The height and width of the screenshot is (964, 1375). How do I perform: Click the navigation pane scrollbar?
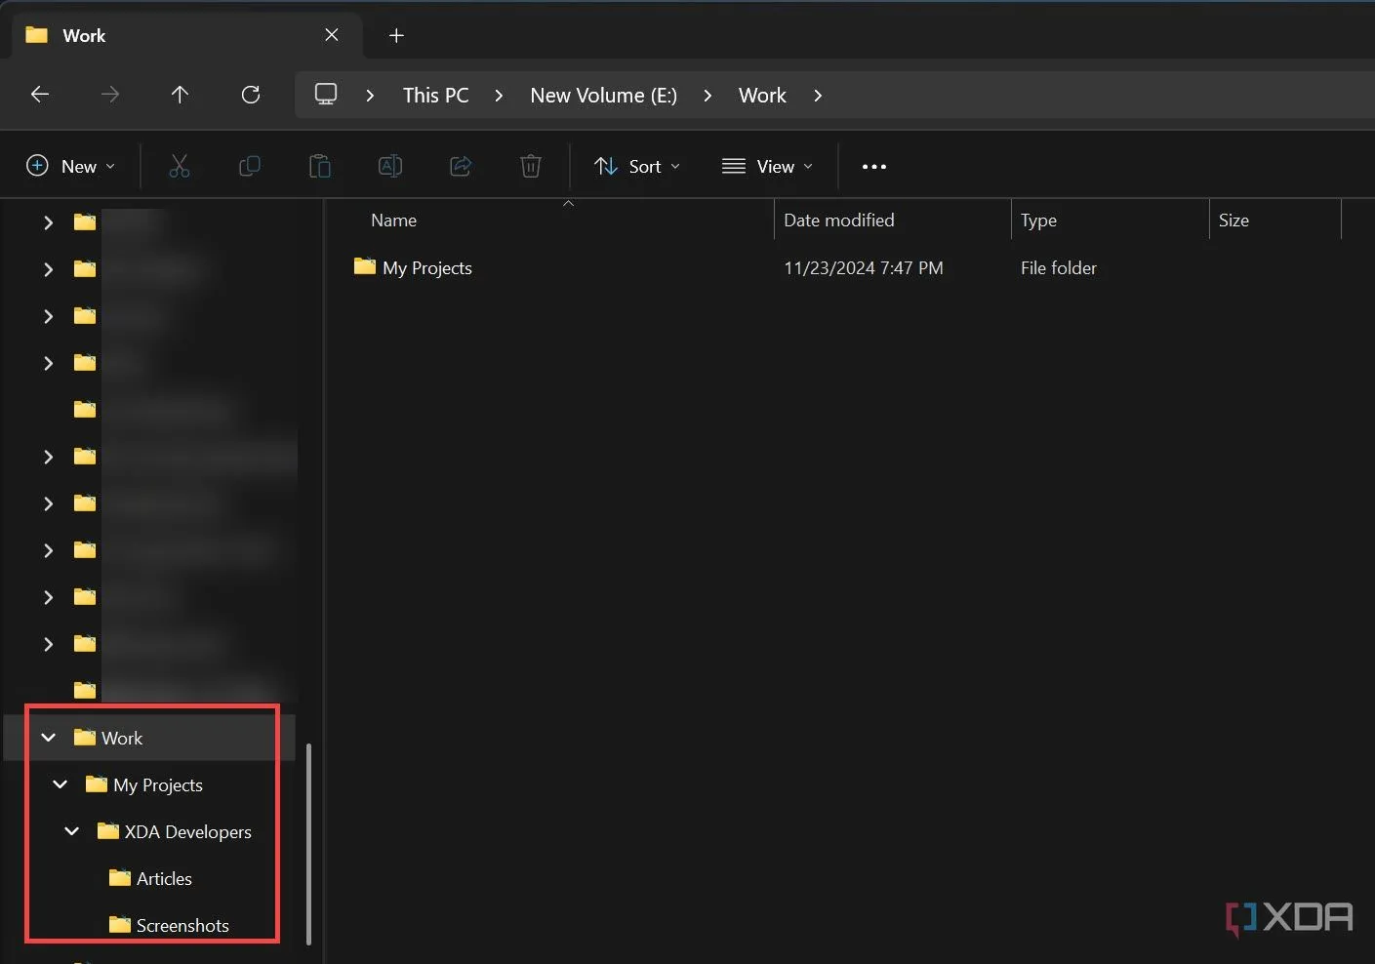[x=308, y=844]
